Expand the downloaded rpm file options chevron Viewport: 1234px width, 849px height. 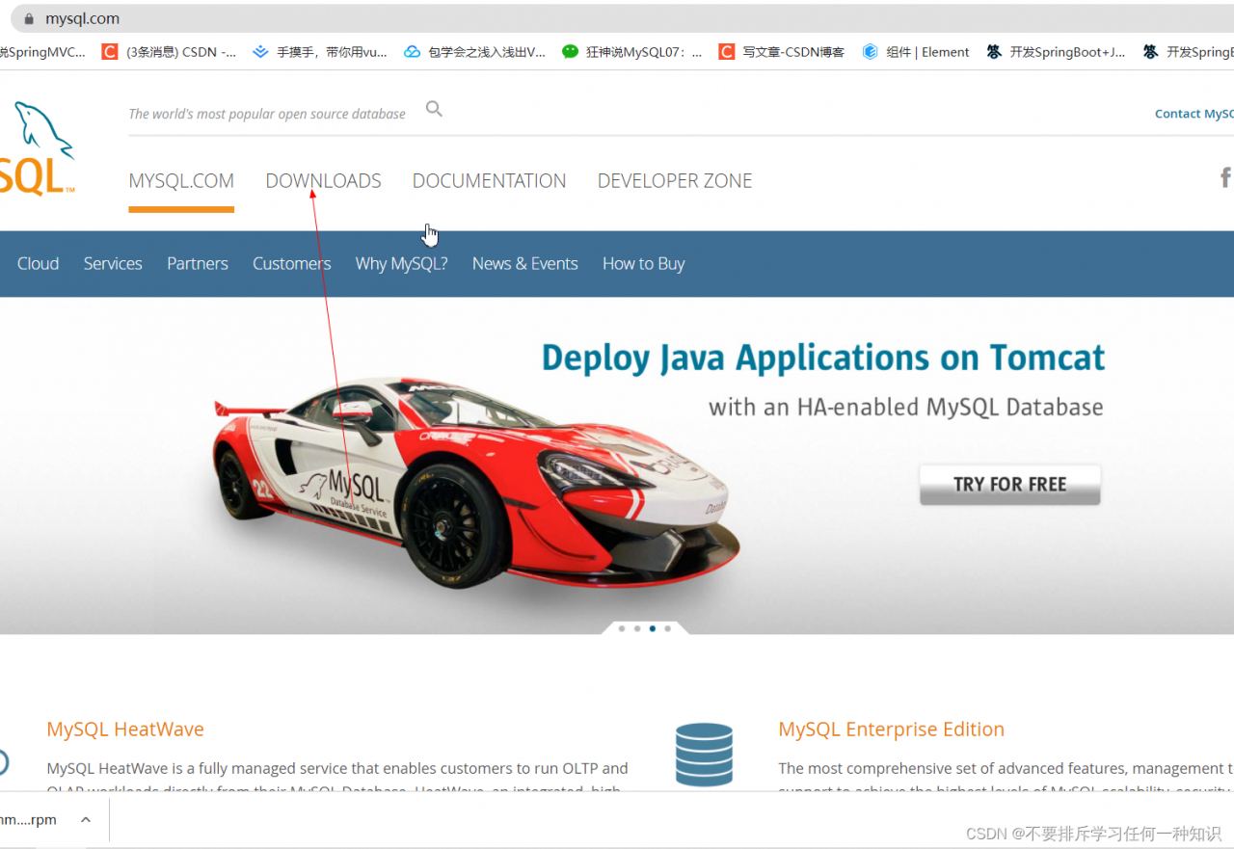(x=86, y=820)
